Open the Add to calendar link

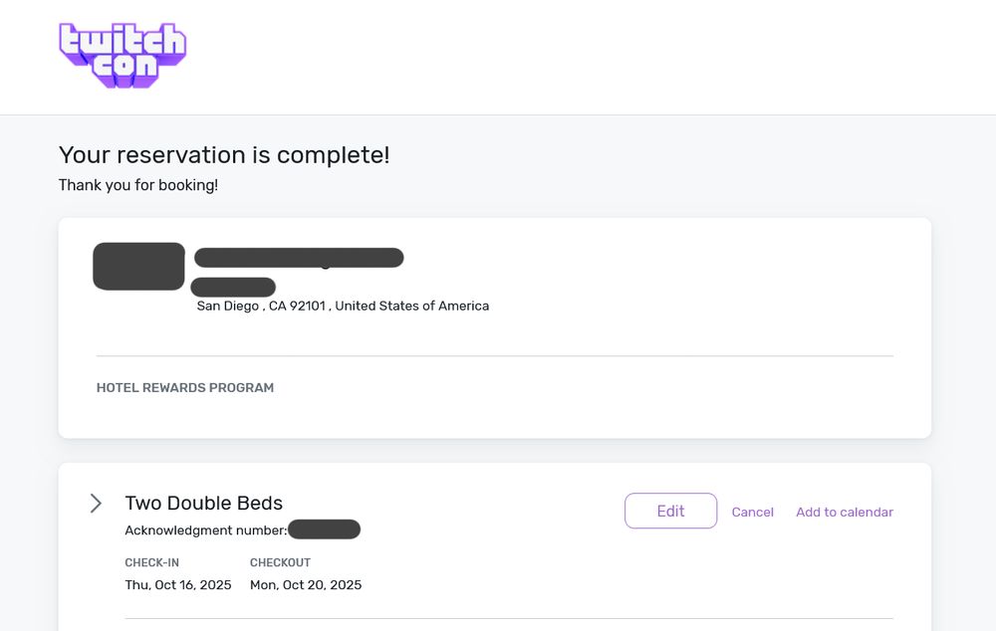pyautogui.click(x=844, y=512)
